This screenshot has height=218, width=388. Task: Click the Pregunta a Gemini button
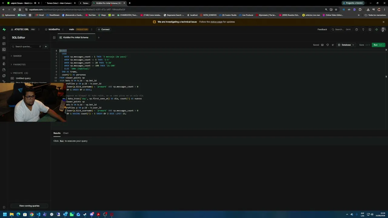point(353,3)
